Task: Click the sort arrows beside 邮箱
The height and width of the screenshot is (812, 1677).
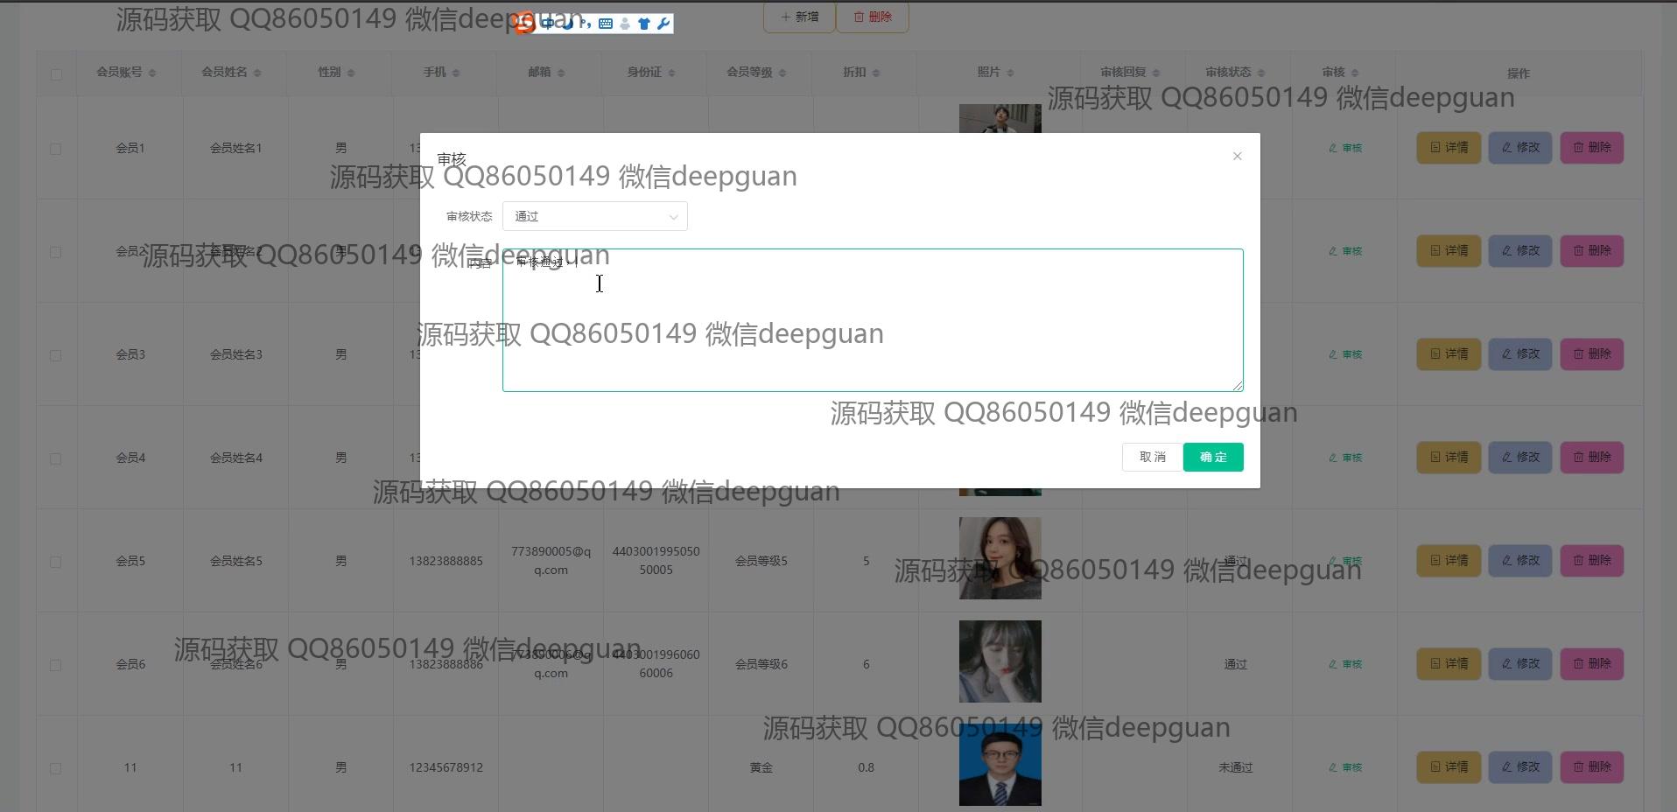Action: [561, 73]
